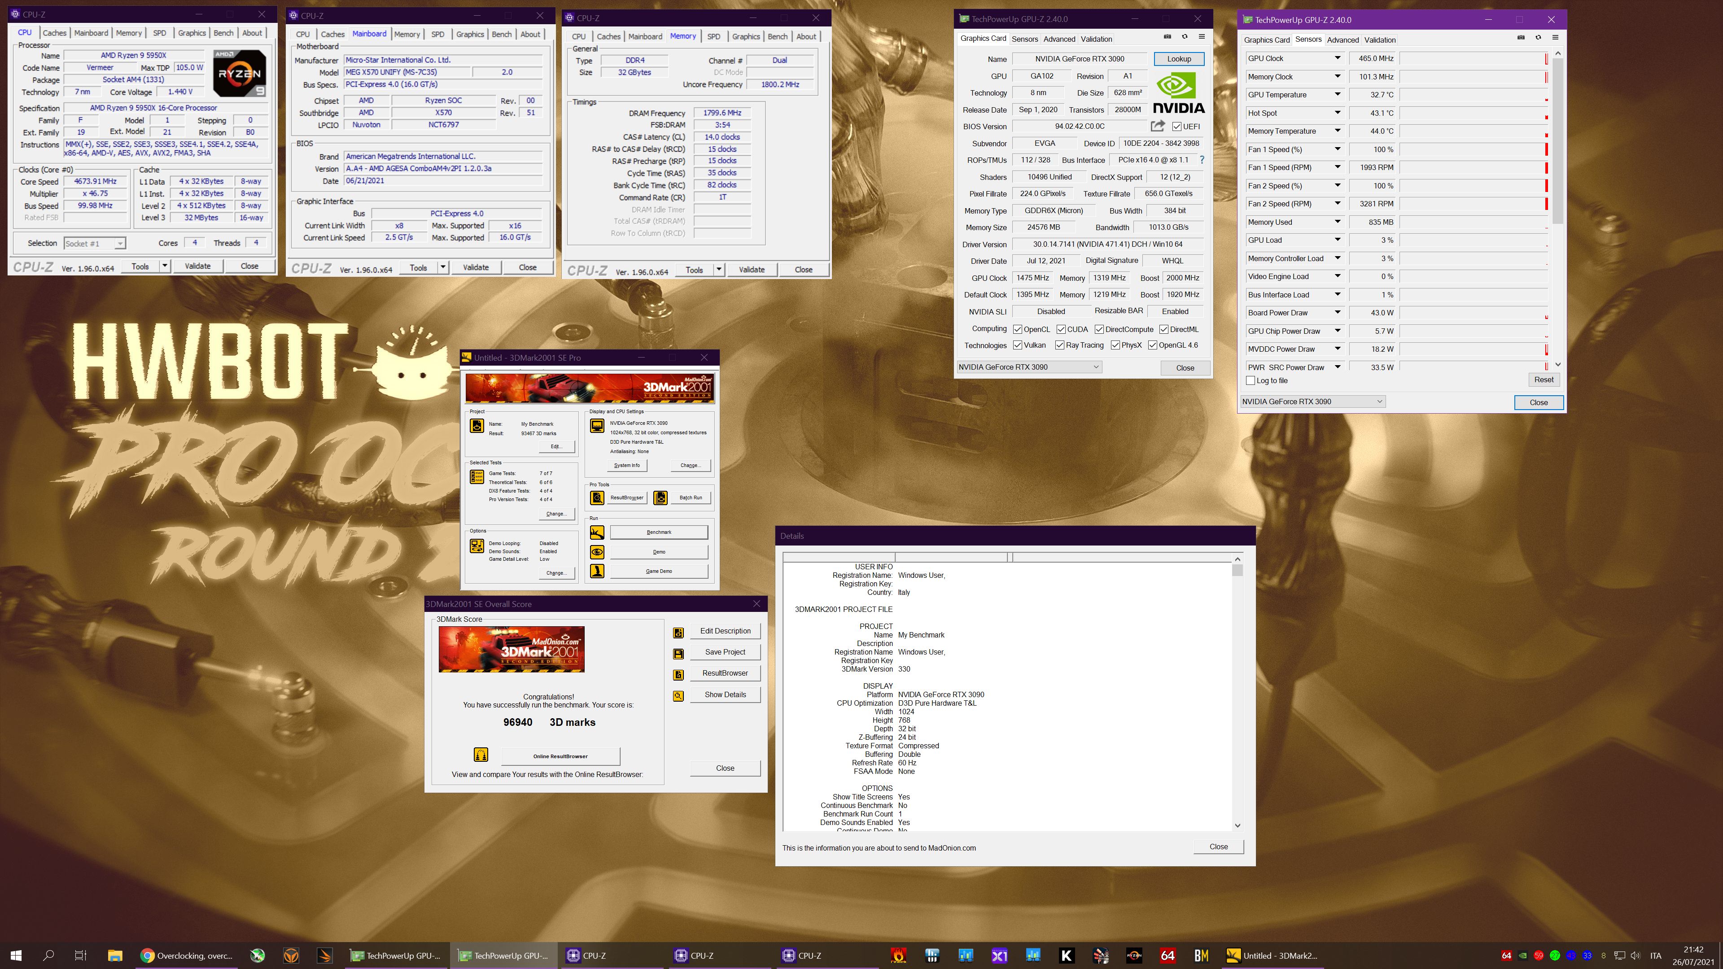Switch to Caches tab in first CPU-Z window
This screenshot has width=1723, height=969.
coord(55,33)
